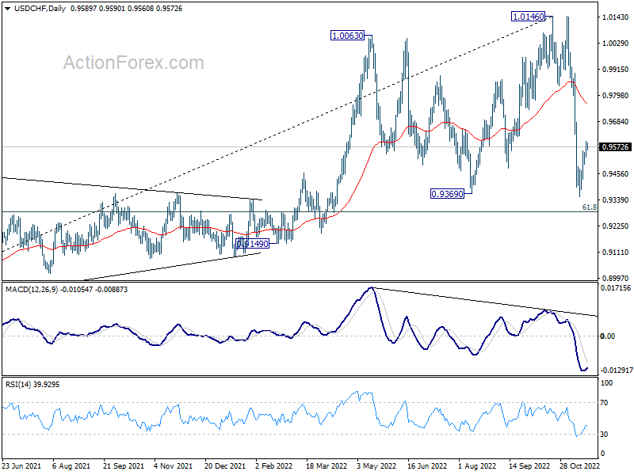Open the USDCHF chart dropdown triangle
The image size is (634, 475).
(x=8, y=9)
